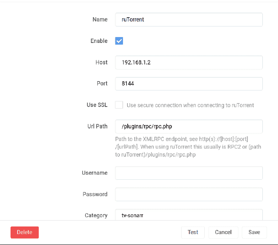
Task: Uncheck the Enable checkbox
Action: (119, 41)
